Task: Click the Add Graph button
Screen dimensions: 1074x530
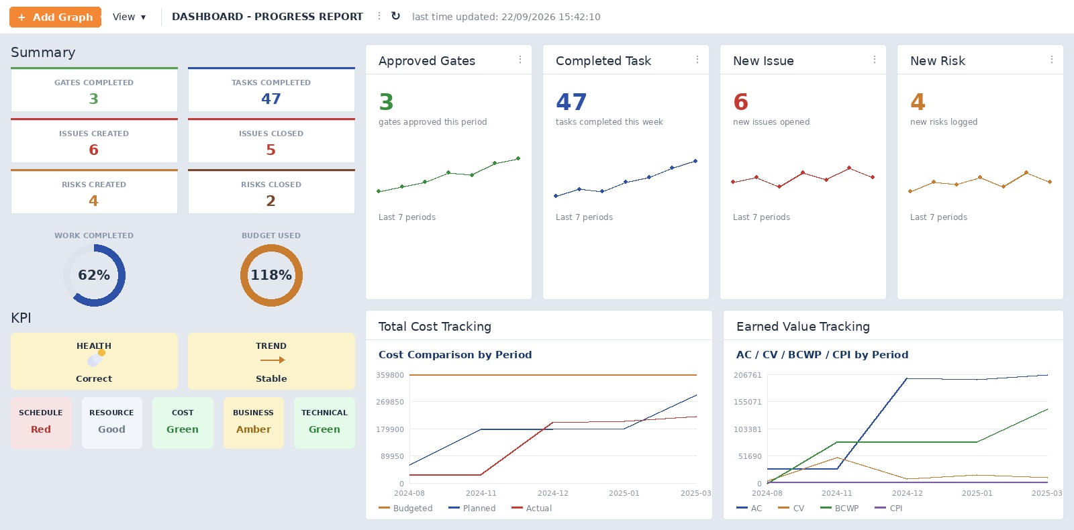Action: [55, 17]
